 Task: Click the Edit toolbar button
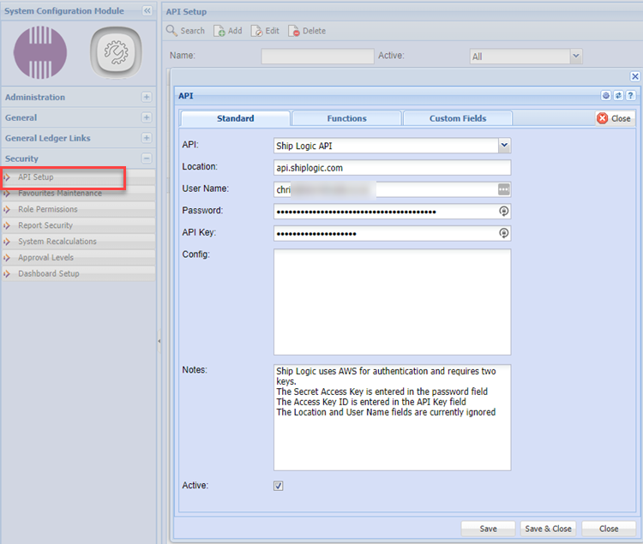[265, 31]
